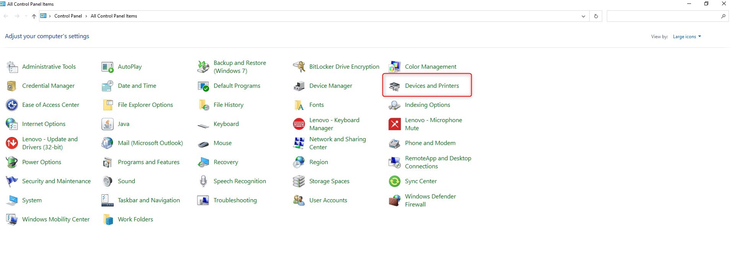Image resolution: width=732 pixels, height=258 pixels.
Task: Open Network and Sharing Center icon
Action: (x=299, y=143)
